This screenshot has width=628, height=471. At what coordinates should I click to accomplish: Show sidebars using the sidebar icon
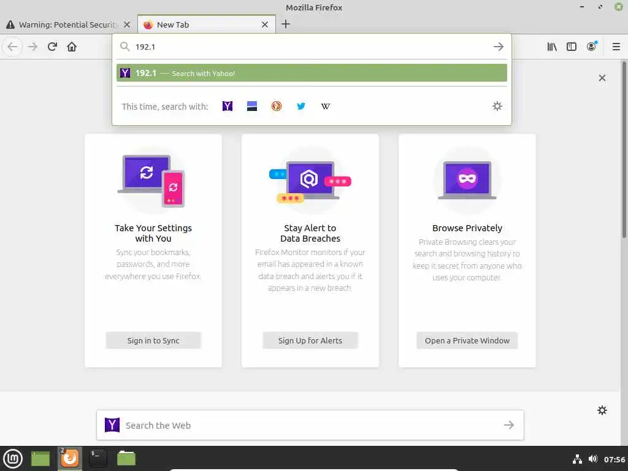pos(572,47)
